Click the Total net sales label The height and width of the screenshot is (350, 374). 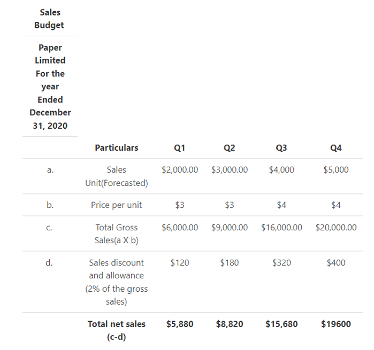pos(116,330)
